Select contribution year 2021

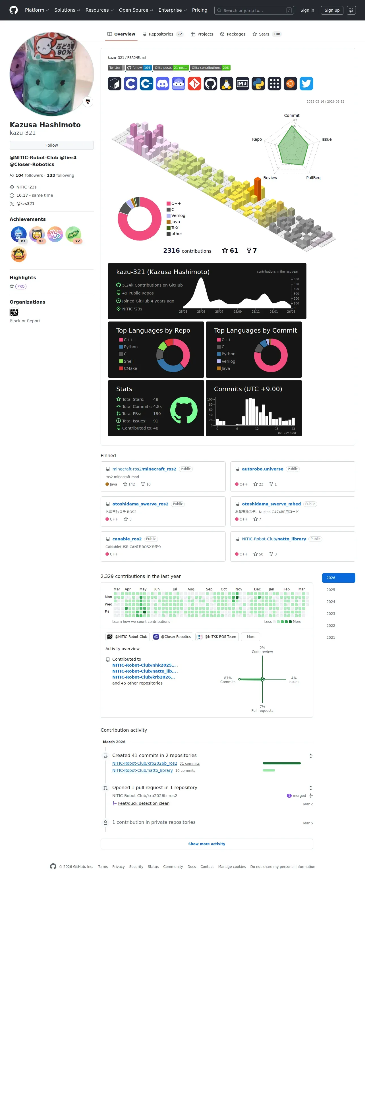click(x=339, y=637)
